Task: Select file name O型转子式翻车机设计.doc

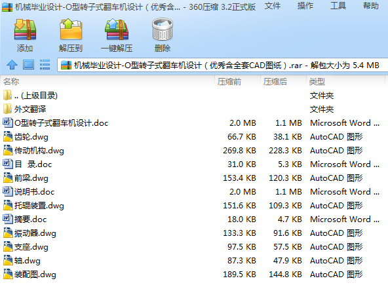Action: coord(61,123)
